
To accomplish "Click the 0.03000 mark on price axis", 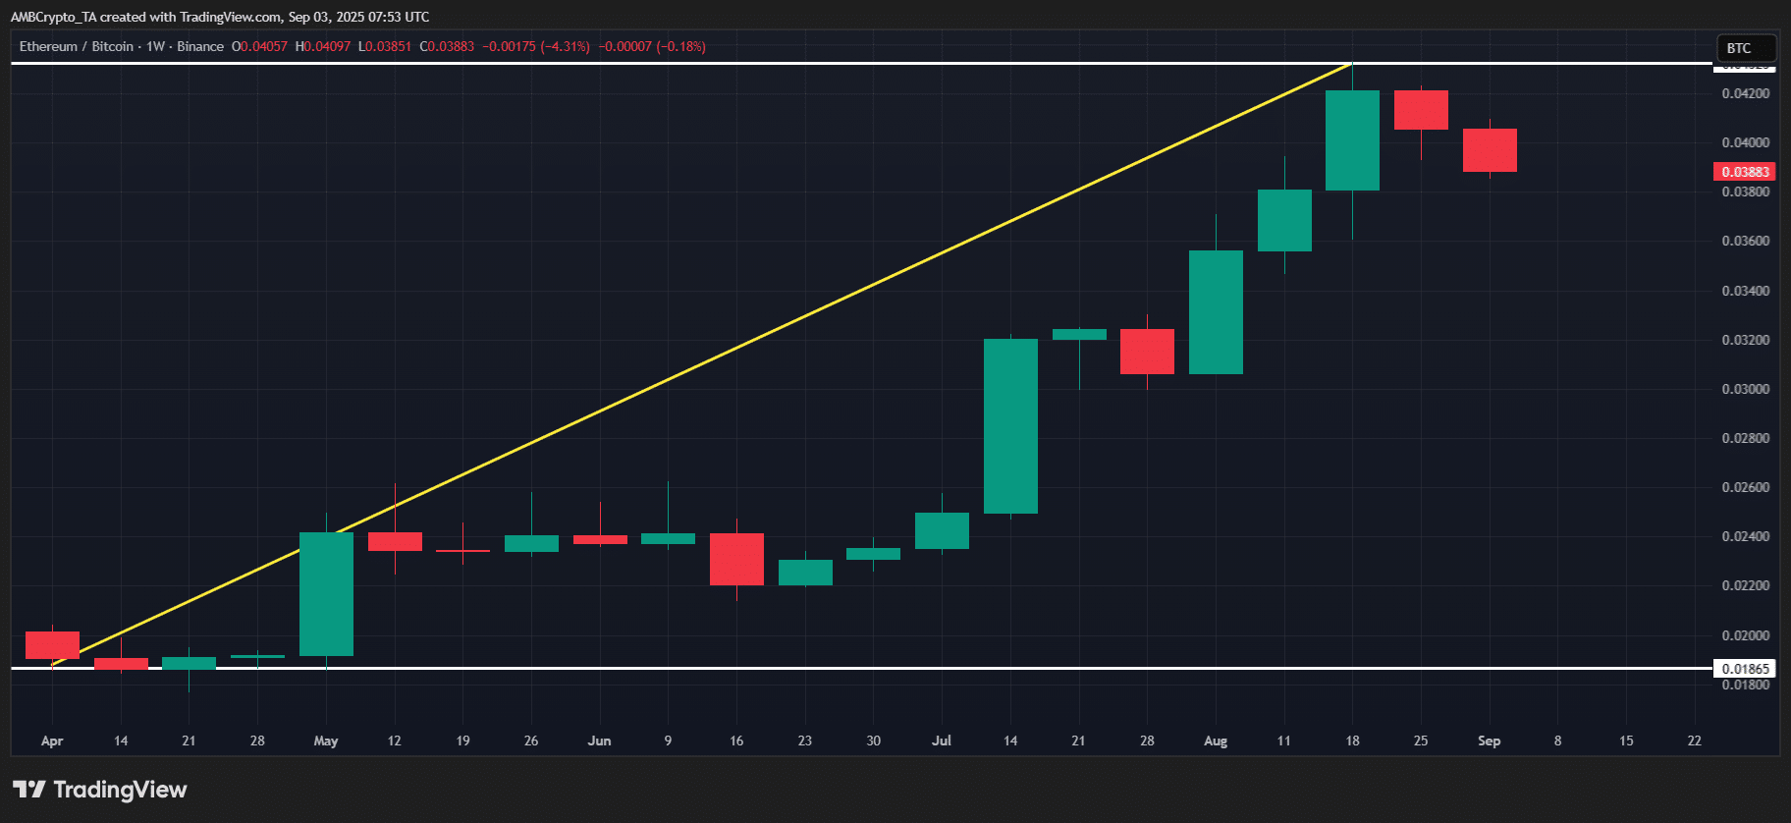I will coord(1745,389).
